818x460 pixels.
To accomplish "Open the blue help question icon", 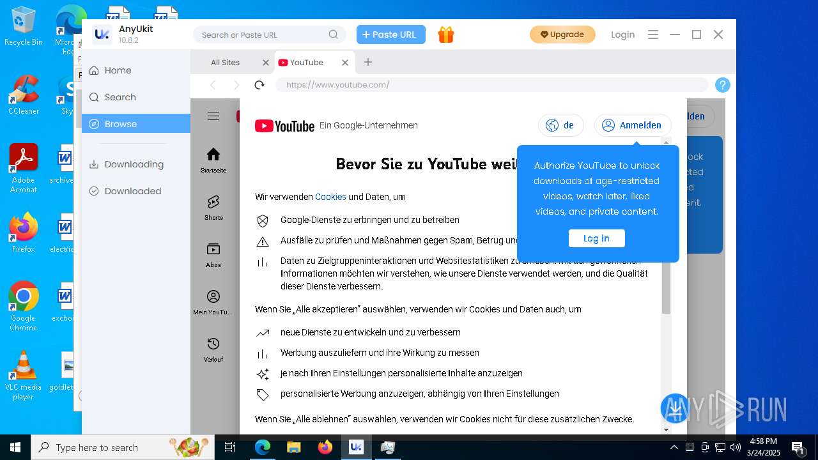I will coord(723,85).
